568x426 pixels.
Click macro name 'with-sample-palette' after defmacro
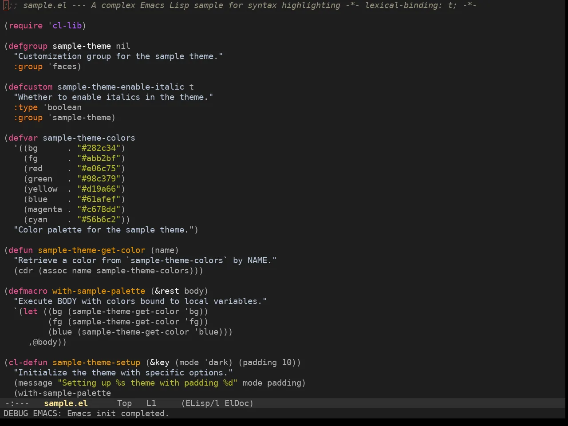(x=99, y=291)
